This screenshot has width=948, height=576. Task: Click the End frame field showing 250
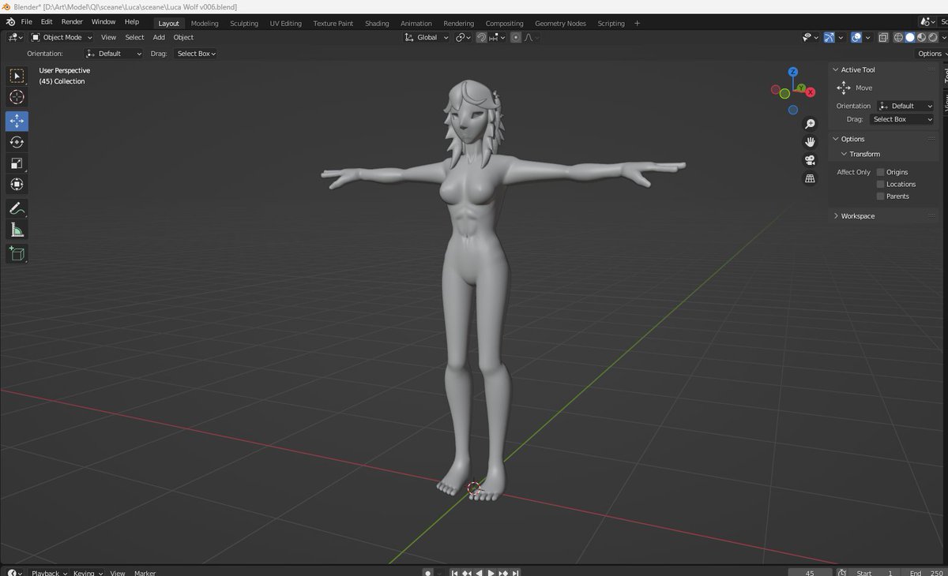(924, 573)
